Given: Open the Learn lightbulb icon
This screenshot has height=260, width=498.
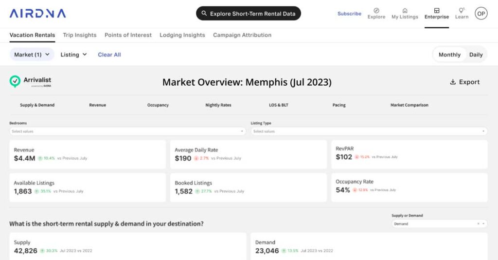Looking at the screenshot, I should (x=462, y=11).
